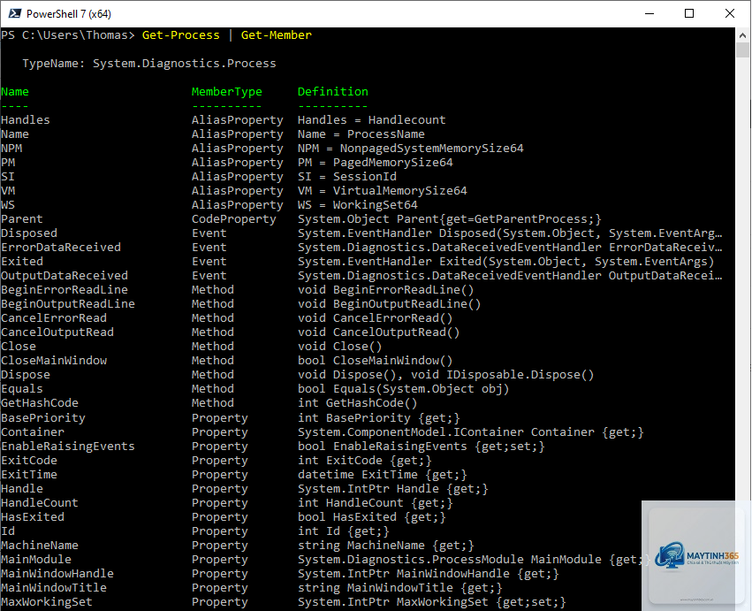Click the MaxWorkingSet property name
This screenshot has height=611, width=752.
pyautogui.click(x=47, y=602)
